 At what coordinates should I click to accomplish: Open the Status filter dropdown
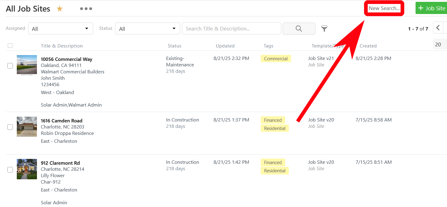147,29
